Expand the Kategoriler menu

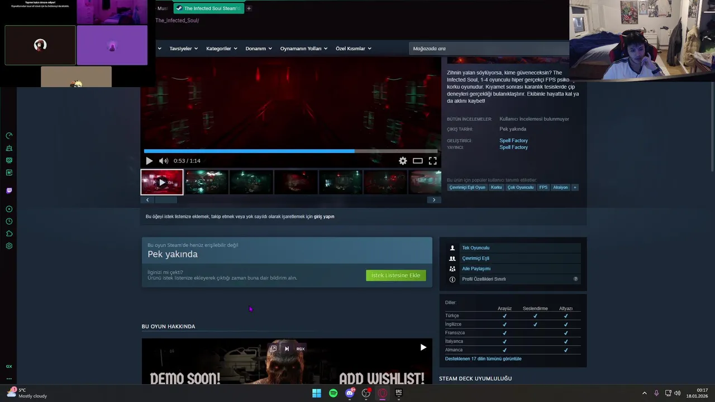click(x=222, y=49)
